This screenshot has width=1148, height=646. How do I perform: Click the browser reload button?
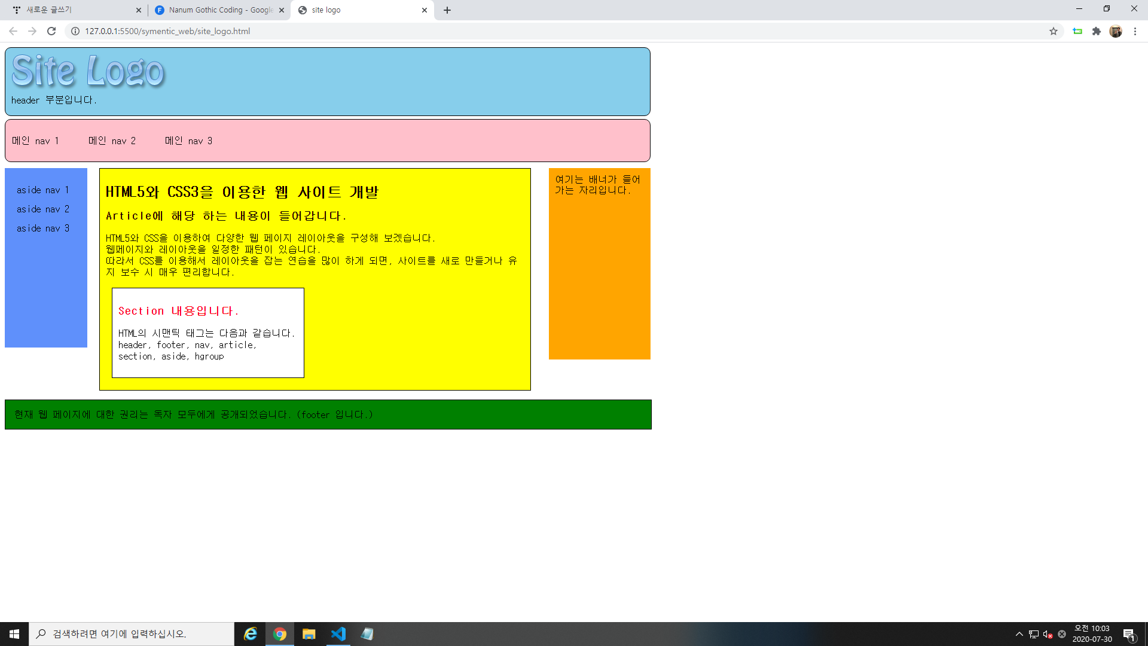(x=51, y=31)
